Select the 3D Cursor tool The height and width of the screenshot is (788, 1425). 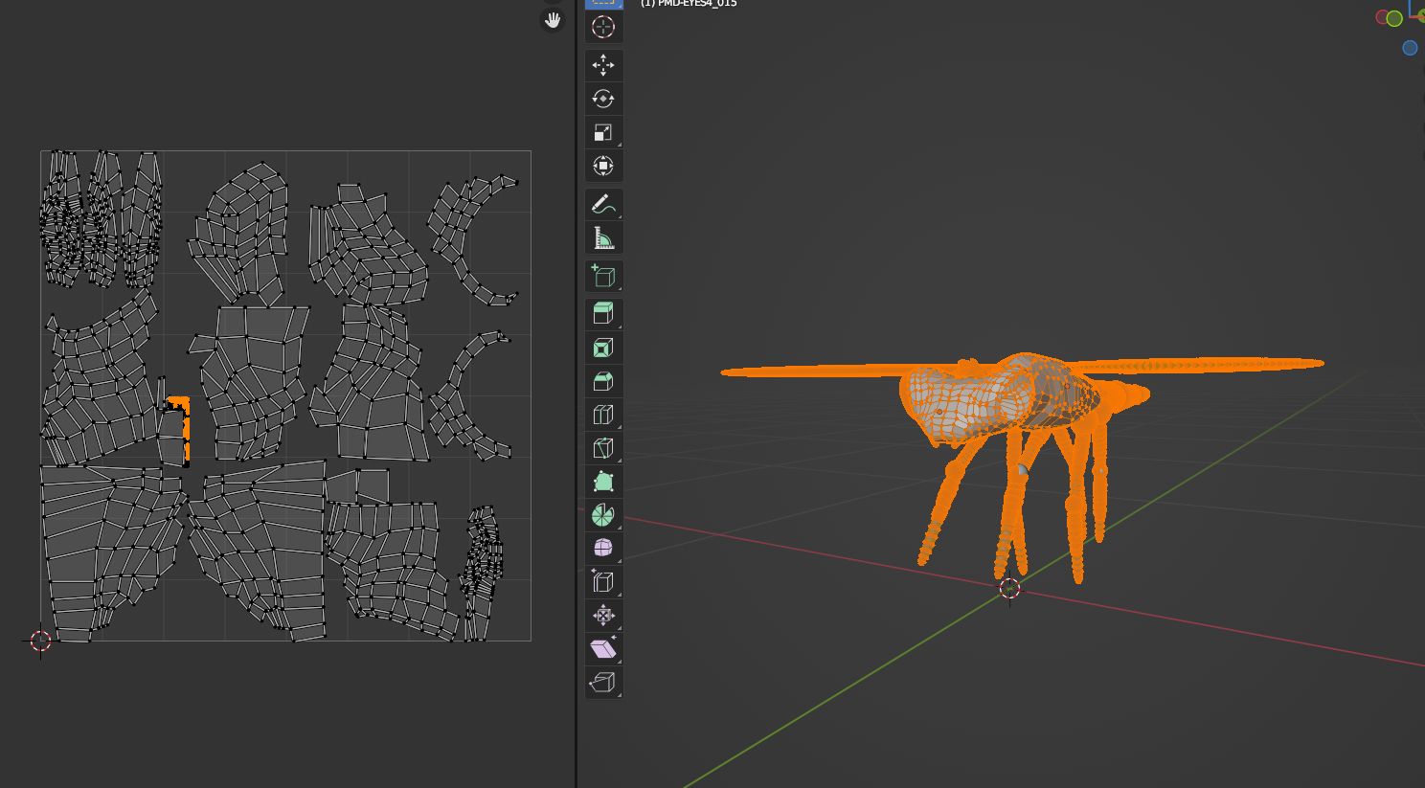tap(603, 27)
